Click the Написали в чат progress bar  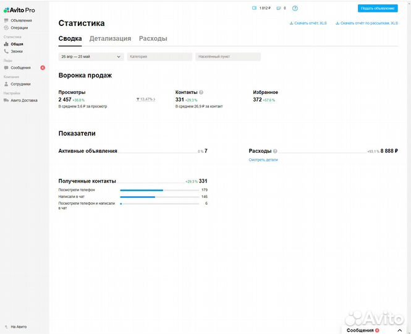point(159,197)
